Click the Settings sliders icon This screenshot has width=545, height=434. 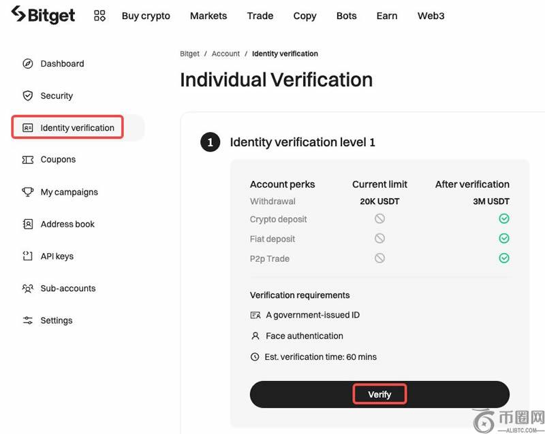(28, 320)
